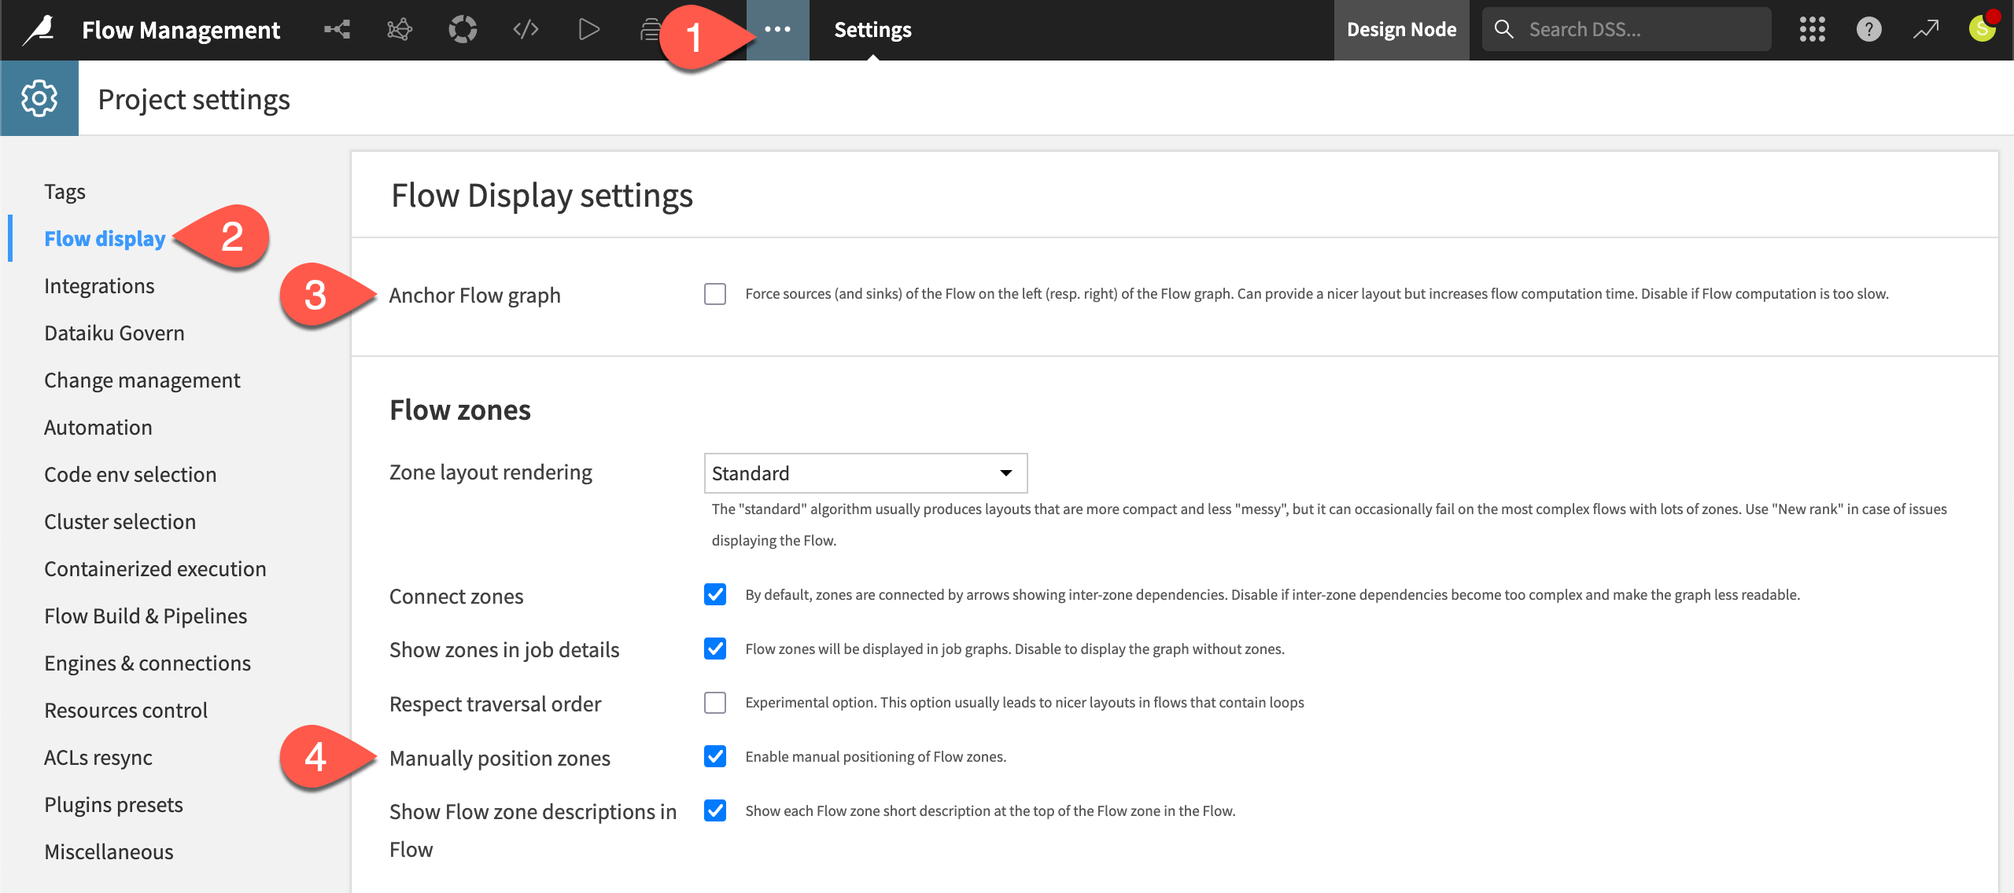This screenshot has height=893, width=2014.
Task: Enable the Respect traversal order option
Action: click(x=714, y=704)
